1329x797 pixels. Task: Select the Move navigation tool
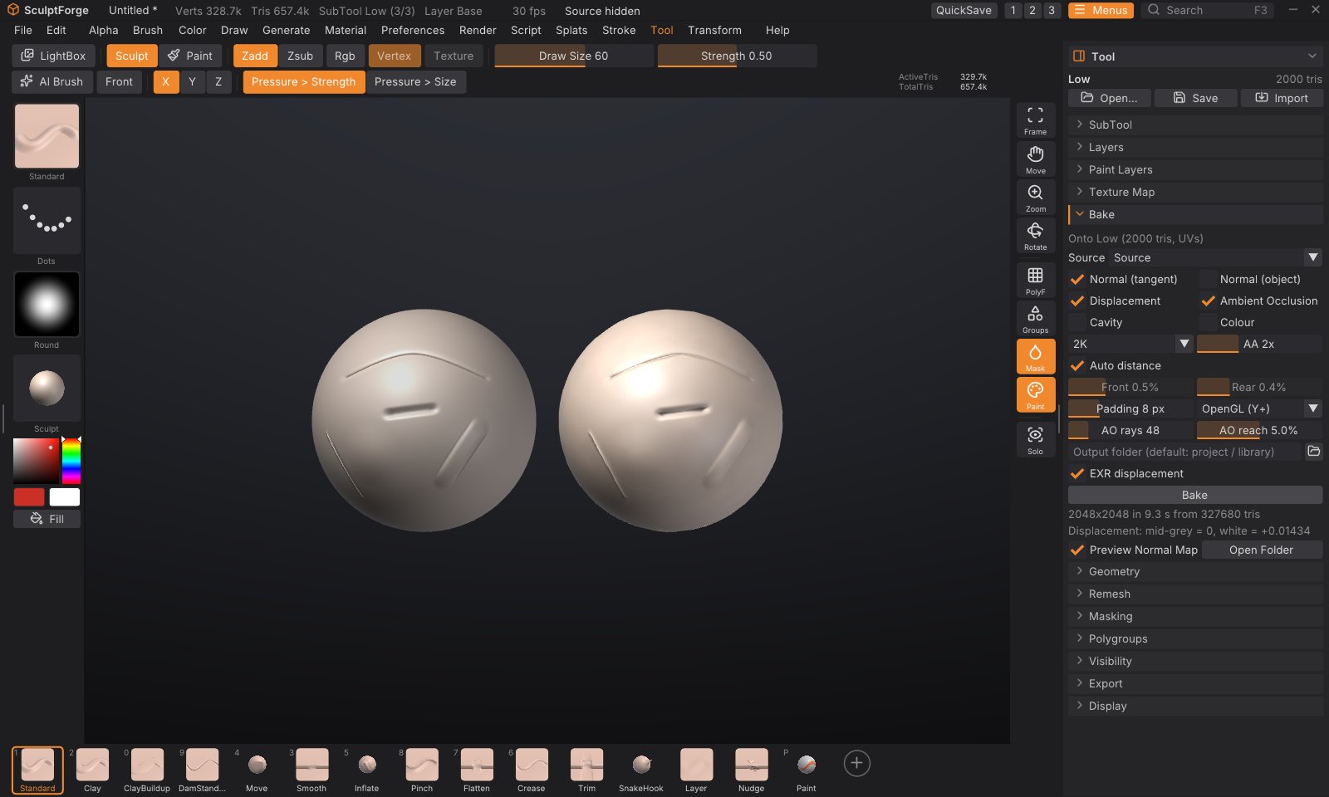pos(1035,159)
